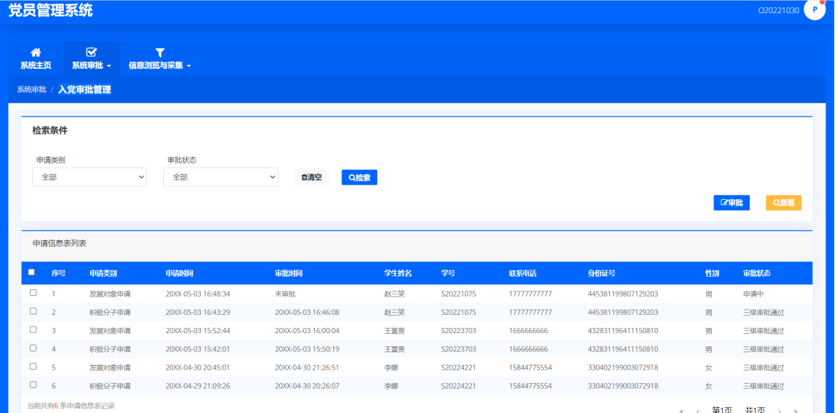Tick the checkbox for row 5 李娜
This screenshot has width=835, height=413.
pyautogui.click(x=33, y=366)
